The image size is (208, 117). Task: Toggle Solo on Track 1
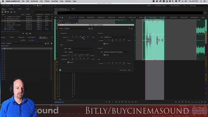tap(72, 21)
